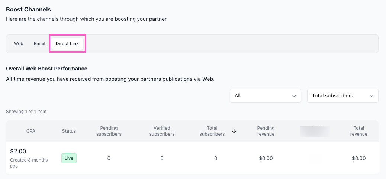Click the Total revenue column header
The height and width of the screenshot is (179, 386).
point(359,131)
